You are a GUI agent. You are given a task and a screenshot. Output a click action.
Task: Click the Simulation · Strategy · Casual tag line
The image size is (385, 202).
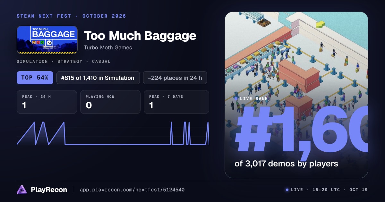[x=64, y=61]
